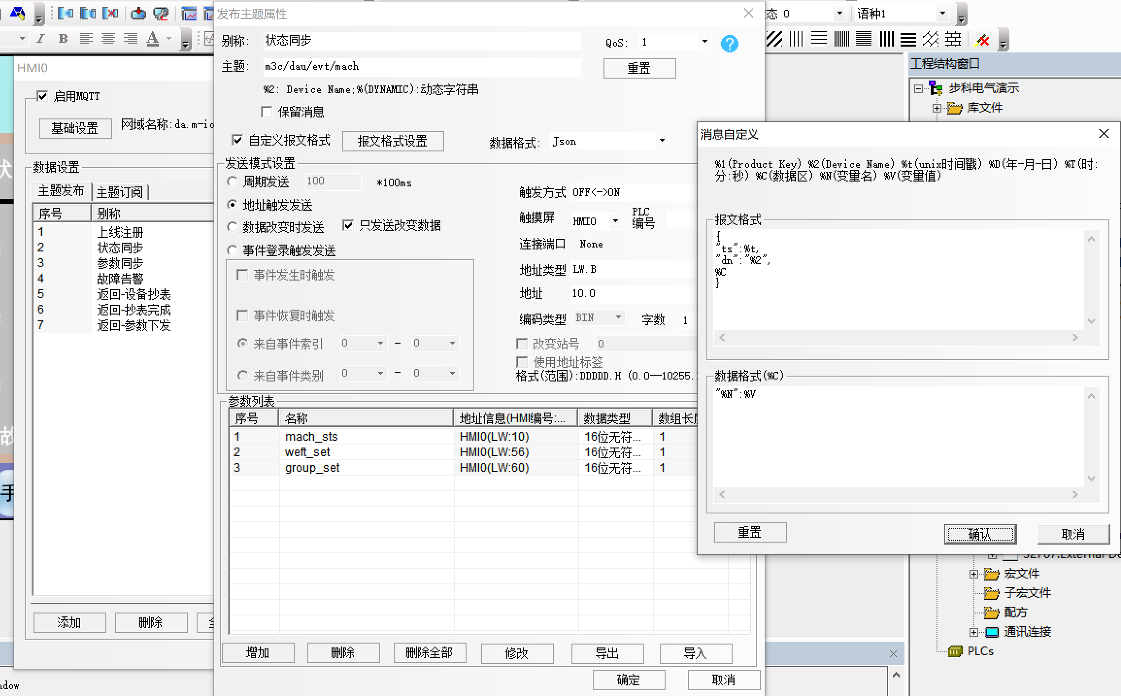This screenshot has width=1121, height=696.
Task: Select the thin horizontal lines fill pattern
Action: (x=819, y=39)
